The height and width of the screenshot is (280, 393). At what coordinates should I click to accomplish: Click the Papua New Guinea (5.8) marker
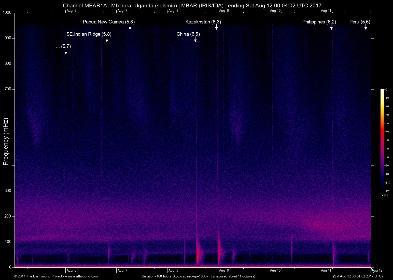coord(130,27)
